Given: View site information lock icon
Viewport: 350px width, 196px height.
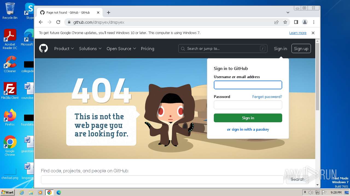Looking at the screenshot, I should coord(69,22).
